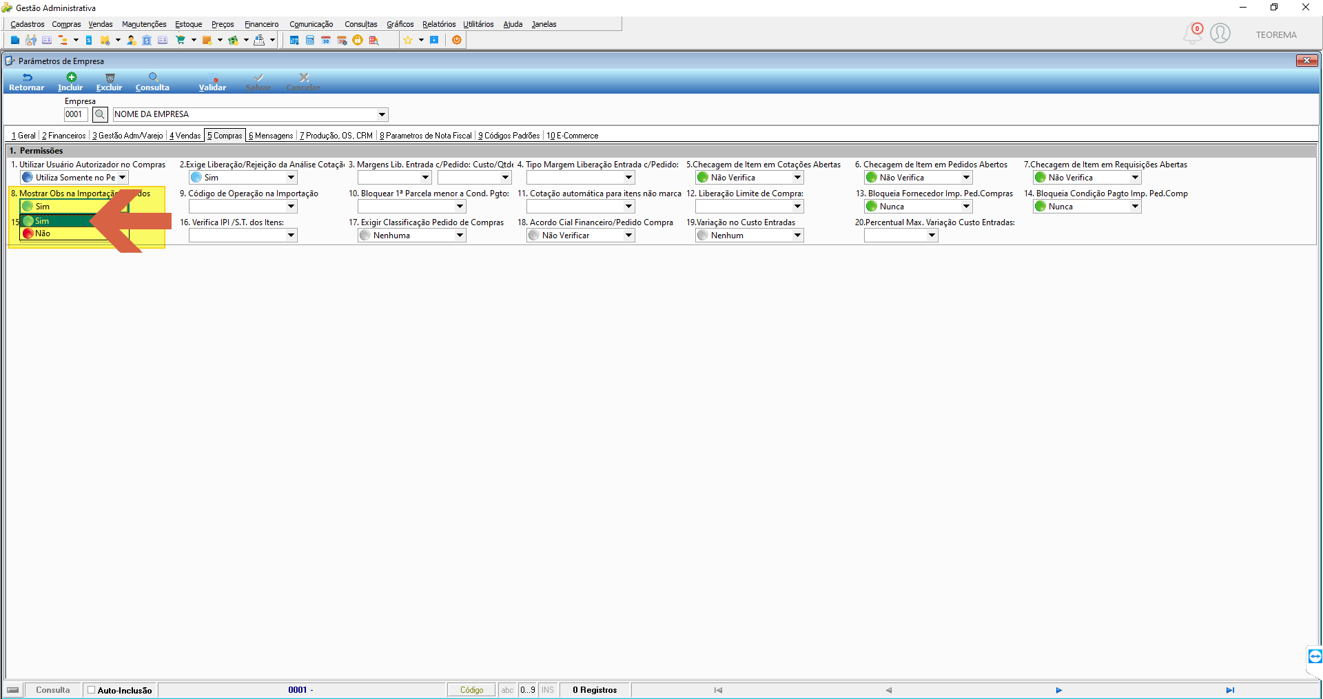
Task: Open the Estoque menu
Action: click(x=188, y=24)
